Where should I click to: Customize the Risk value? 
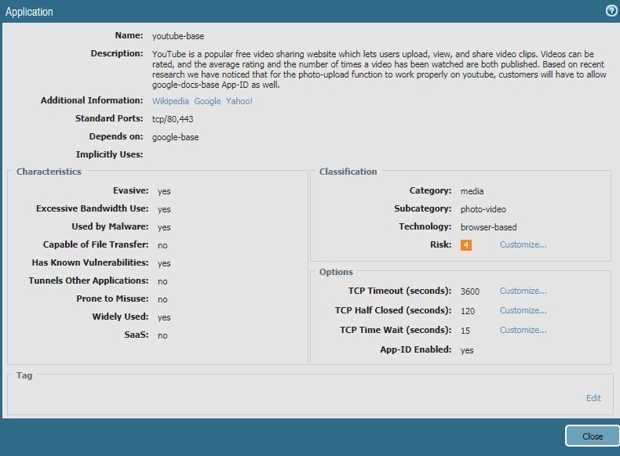[523, 244]
